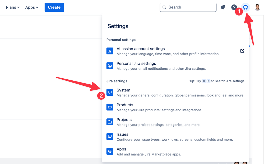264x164 pixels.
Task: Click 'Manage your language, time zone' description
Action: tap(168, 54)
